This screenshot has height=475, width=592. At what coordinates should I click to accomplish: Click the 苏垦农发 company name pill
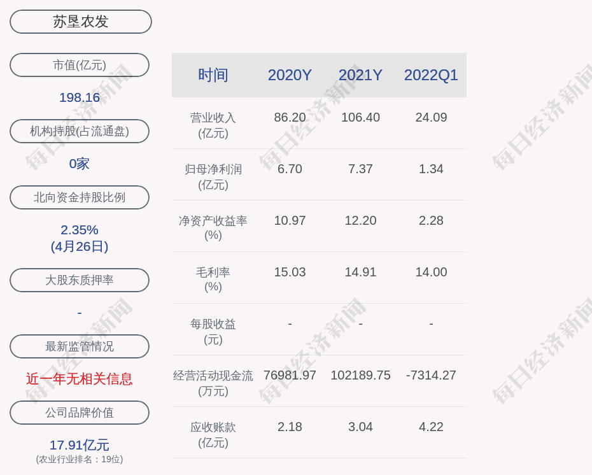click(80, 22)
